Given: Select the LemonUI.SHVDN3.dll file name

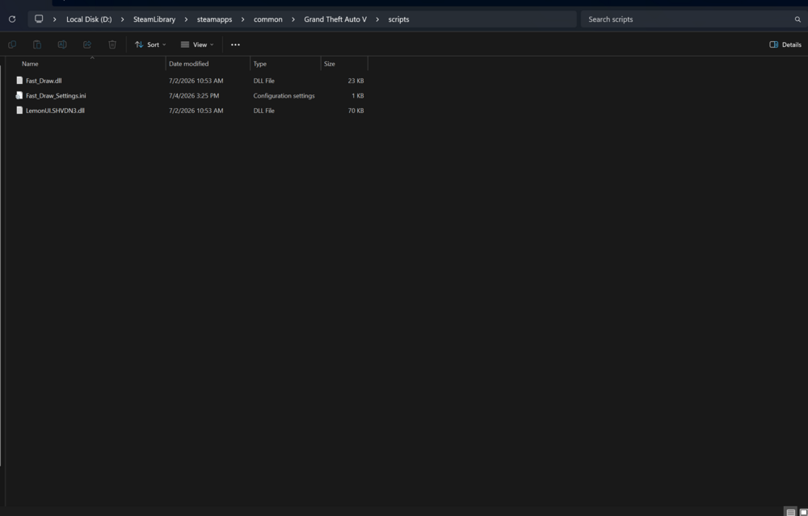Looking at the screenshot, I should 55,111.
